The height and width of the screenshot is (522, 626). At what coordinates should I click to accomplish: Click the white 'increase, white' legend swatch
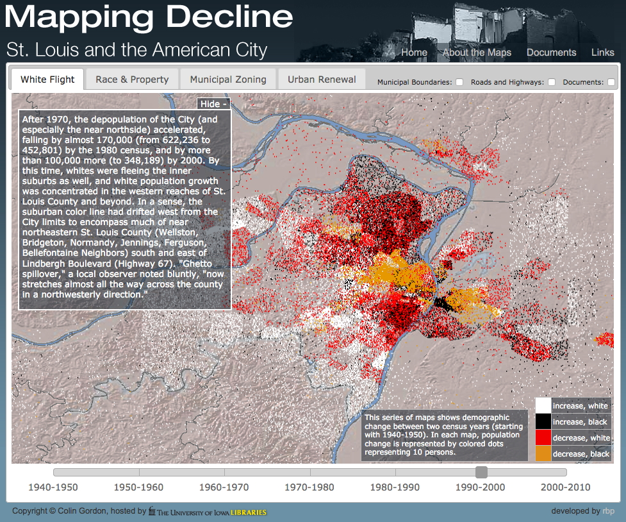tap(543, 405)
